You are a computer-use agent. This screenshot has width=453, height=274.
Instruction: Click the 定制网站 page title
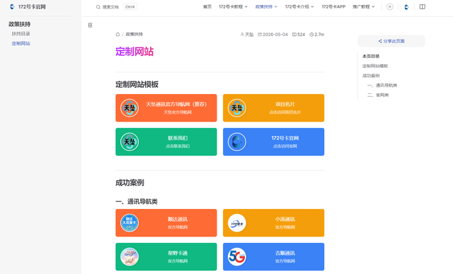pyautogui.click(x=134, y=52)
